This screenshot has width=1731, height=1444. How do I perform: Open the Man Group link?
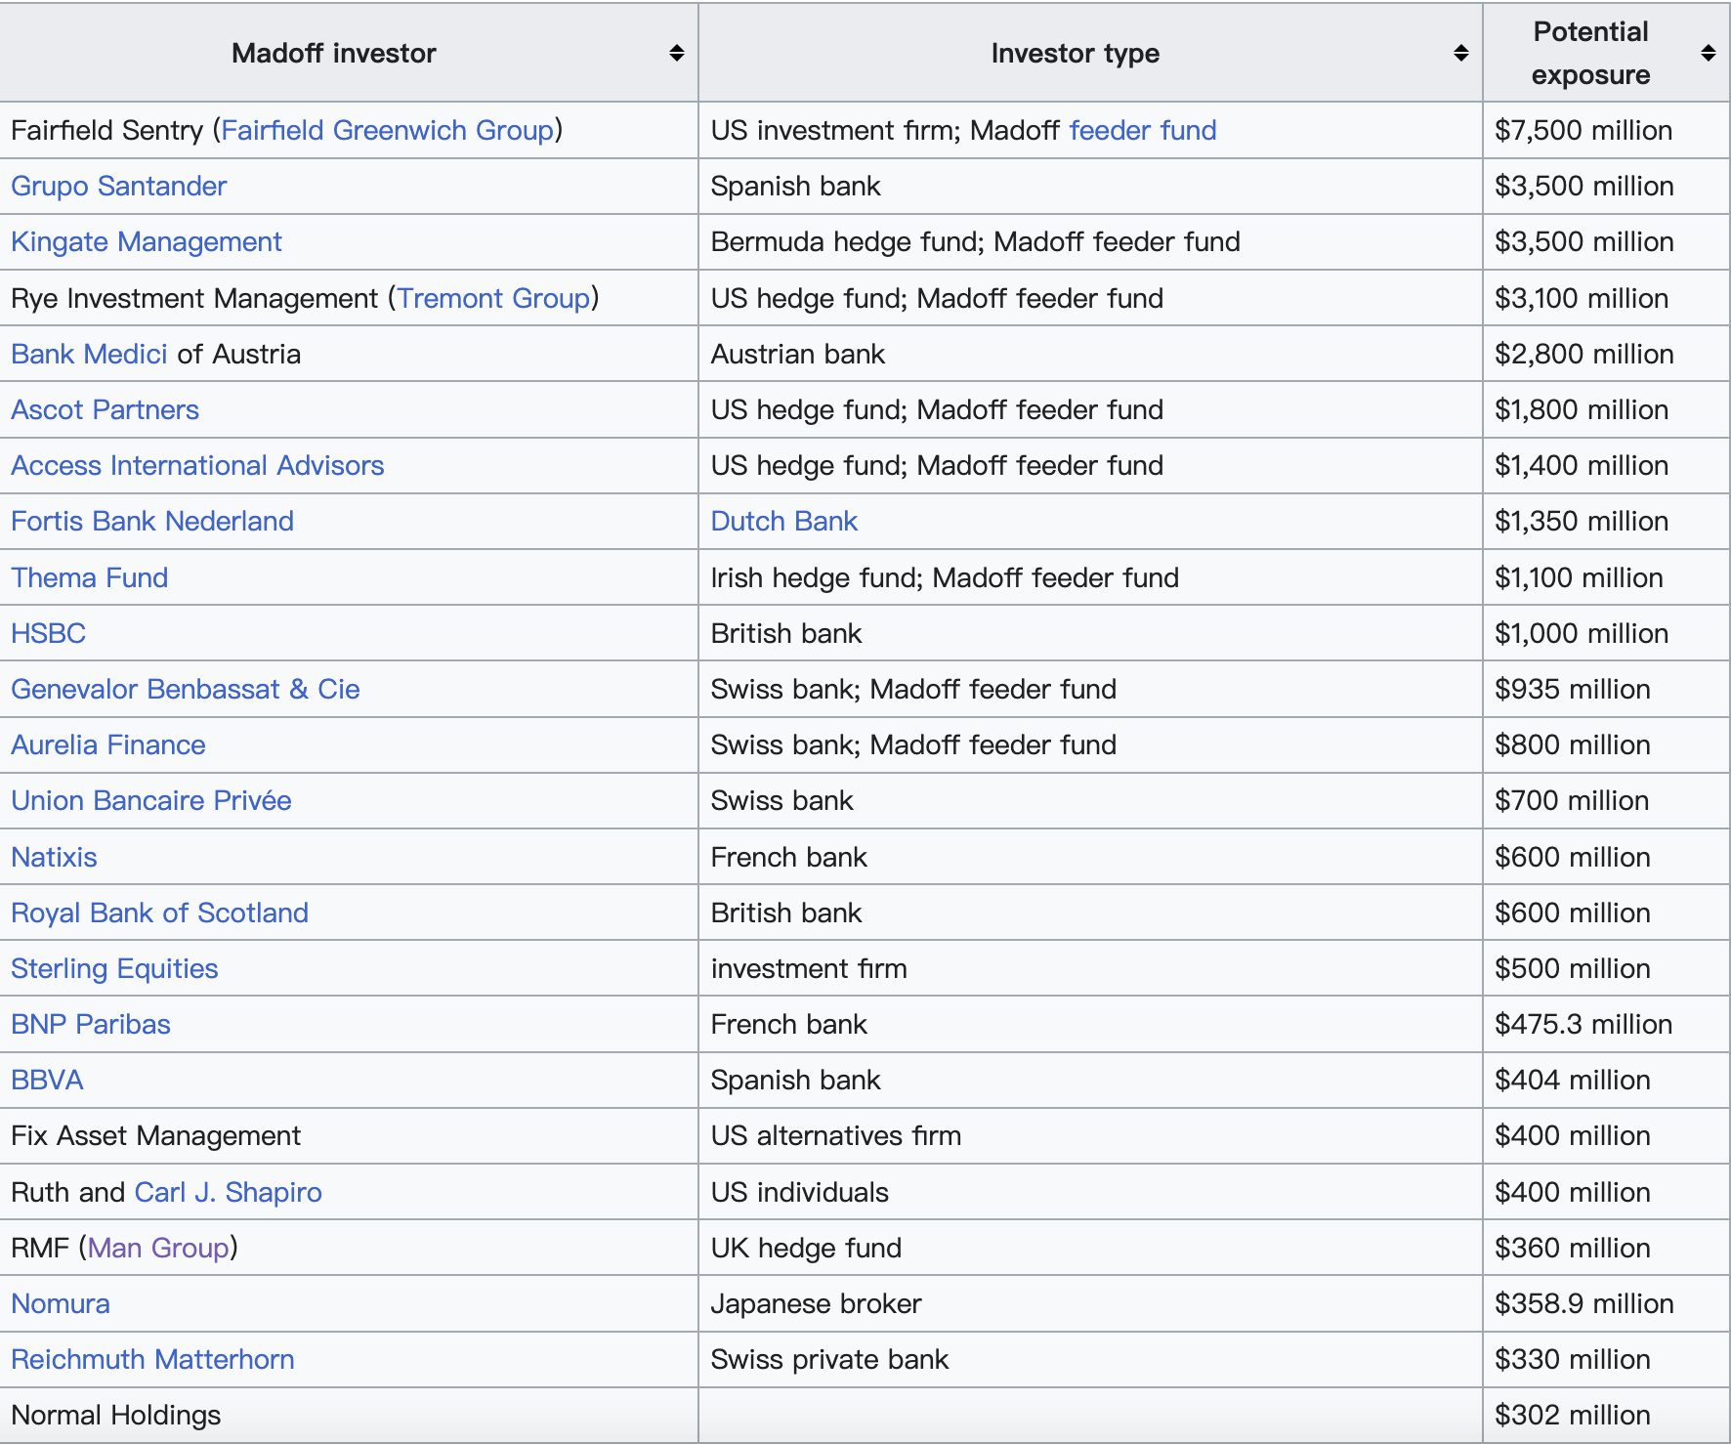click(x=158, y=1248)
